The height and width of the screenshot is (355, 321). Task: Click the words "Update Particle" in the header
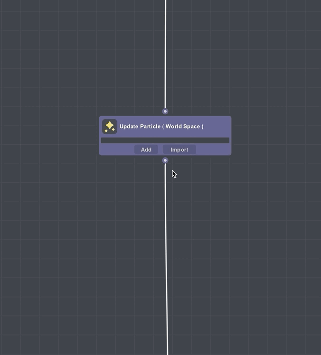click(140, 127)
